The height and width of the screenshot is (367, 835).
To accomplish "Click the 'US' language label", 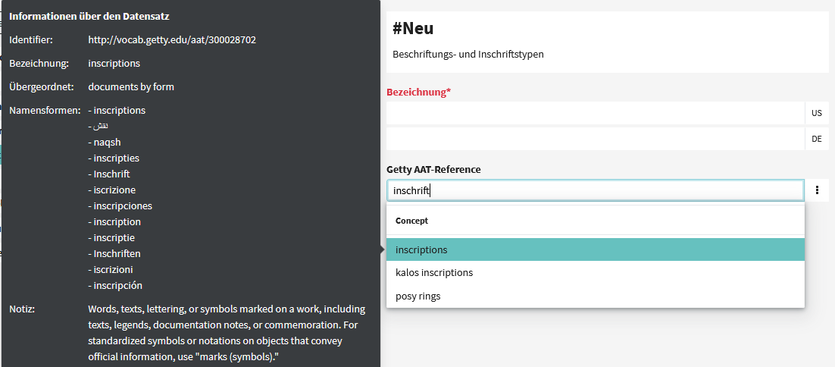I will point(816,113).
